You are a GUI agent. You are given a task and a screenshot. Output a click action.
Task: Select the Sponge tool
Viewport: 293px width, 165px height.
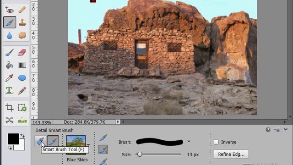[x=22, y=35]
